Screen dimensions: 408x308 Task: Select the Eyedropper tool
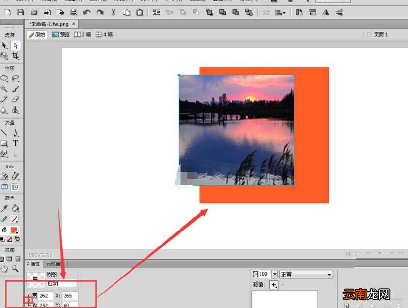click(4, 208)
